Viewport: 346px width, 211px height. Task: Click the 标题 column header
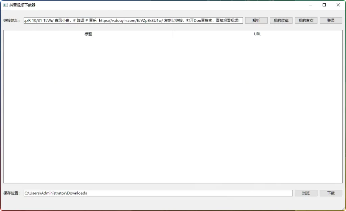click(x=88, y=34)
